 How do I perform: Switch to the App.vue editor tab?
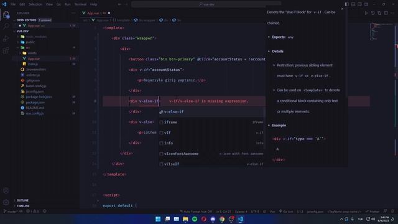(x=96, y=13)
